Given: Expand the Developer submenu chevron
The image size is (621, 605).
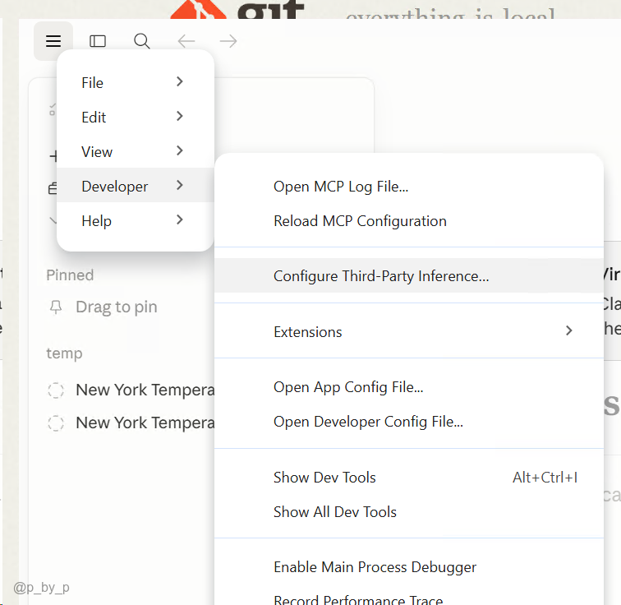Looking at the screenshot, I should 179,185.
